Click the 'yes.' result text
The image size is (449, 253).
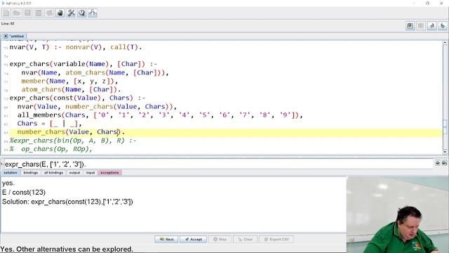pyautogui.click(x=8, y=183)
